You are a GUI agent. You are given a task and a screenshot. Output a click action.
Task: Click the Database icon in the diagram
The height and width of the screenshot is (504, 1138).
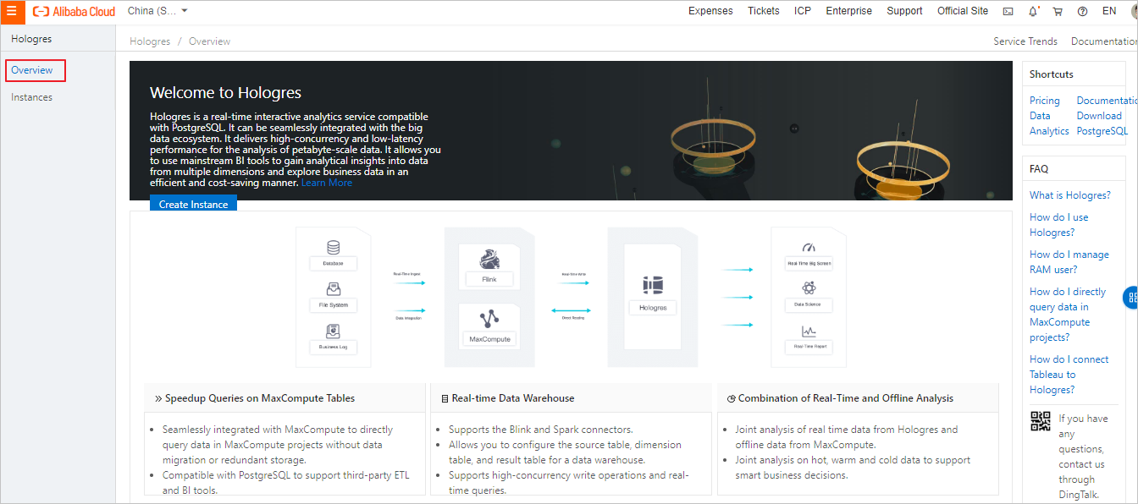coord(333,248)
